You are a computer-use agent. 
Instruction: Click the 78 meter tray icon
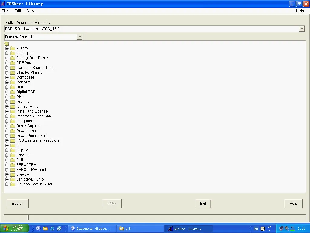pyautogui.click(x=293, y=228)
